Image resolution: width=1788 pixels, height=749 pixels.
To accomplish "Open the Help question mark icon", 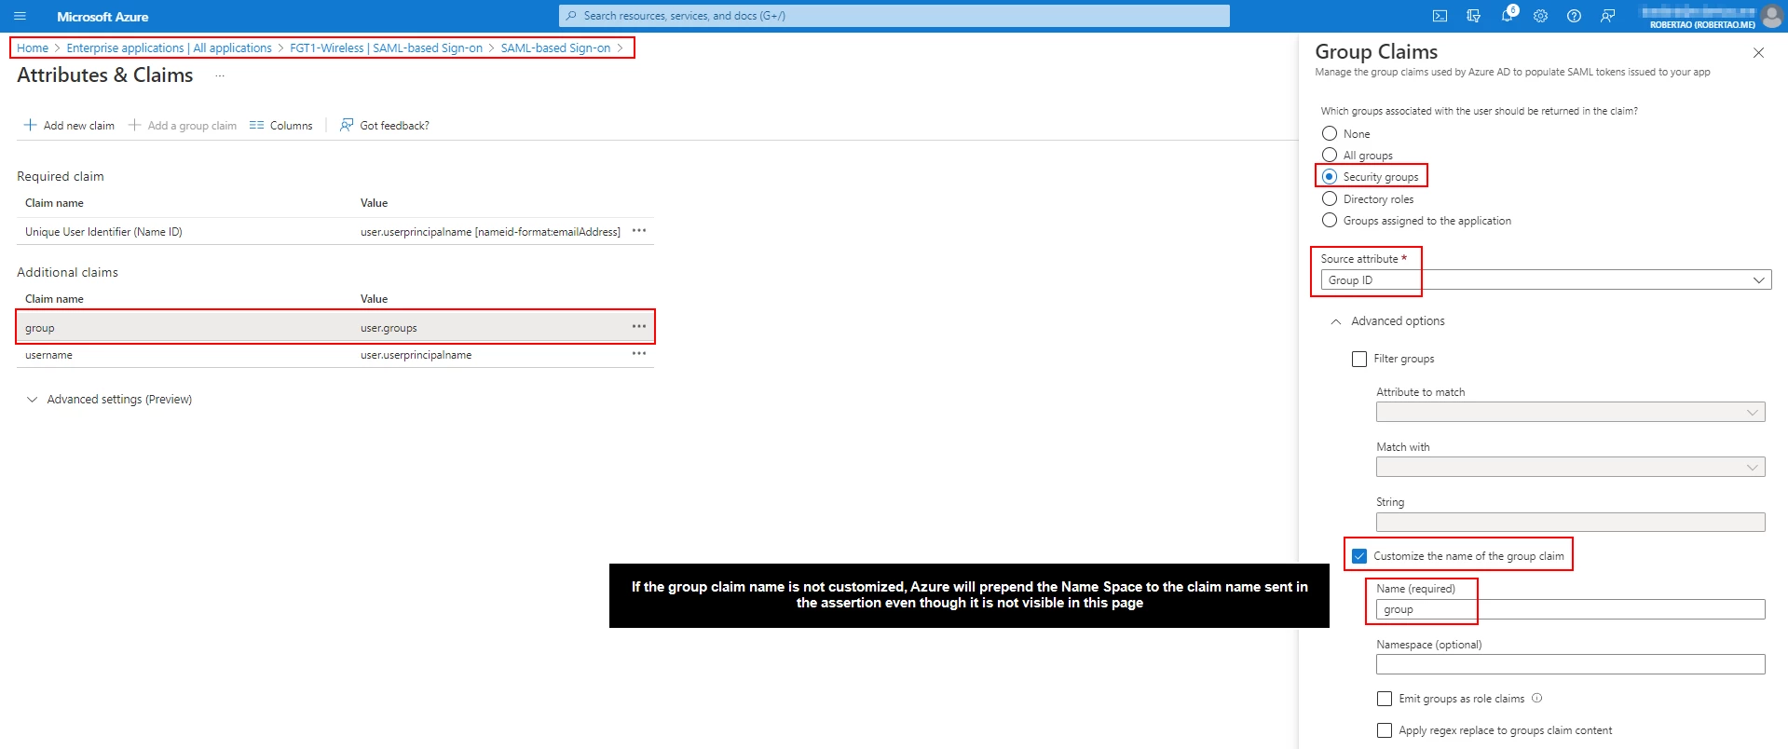I will click(1574, 16).
